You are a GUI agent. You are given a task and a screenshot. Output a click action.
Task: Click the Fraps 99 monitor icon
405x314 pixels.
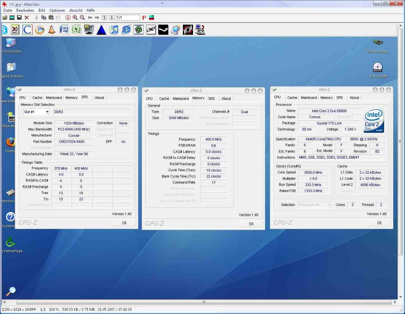click(89, 30)
